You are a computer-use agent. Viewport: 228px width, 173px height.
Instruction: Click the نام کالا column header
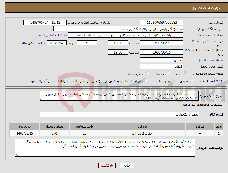click(142, 126)
